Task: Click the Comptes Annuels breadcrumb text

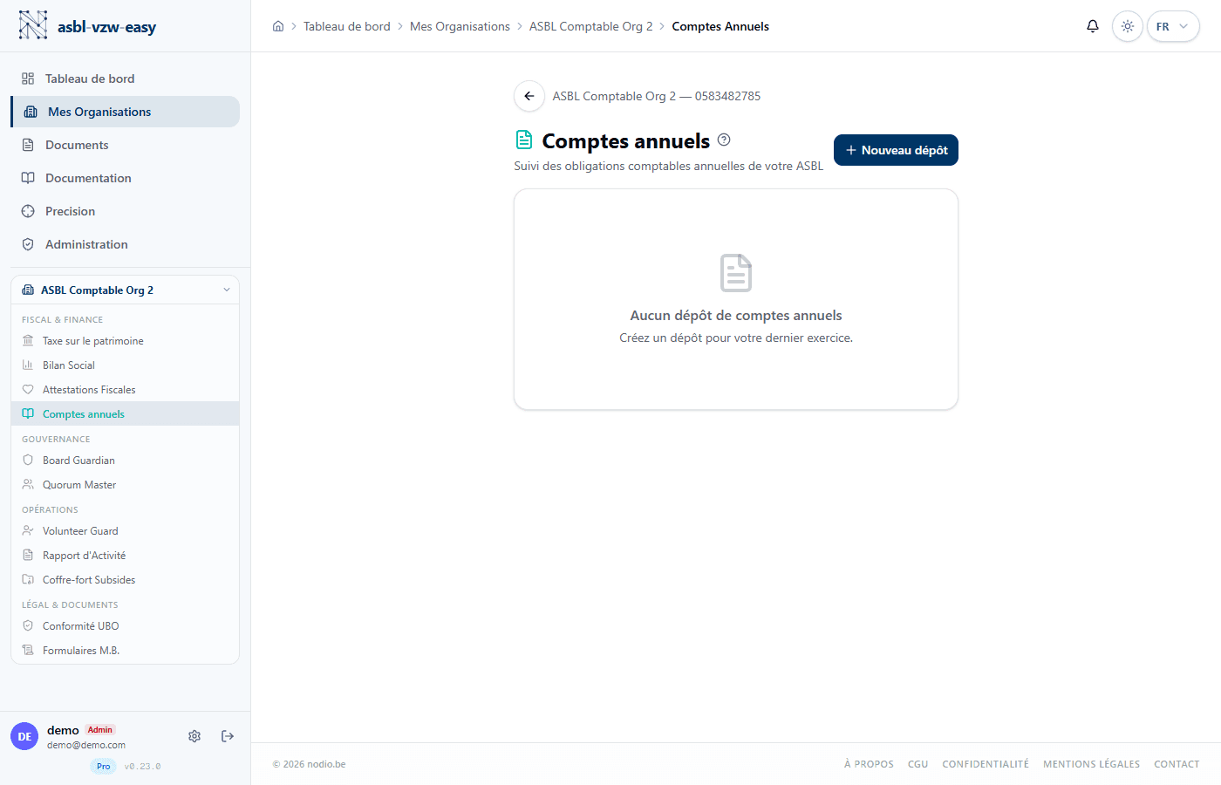Action: pyautogui.click(x=720, y=26)
